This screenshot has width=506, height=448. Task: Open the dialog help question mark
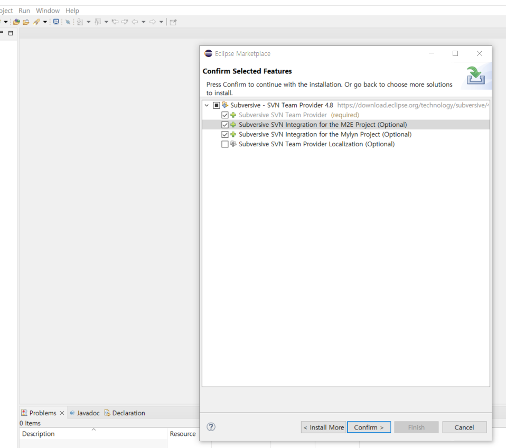click(x=211, y=427)
